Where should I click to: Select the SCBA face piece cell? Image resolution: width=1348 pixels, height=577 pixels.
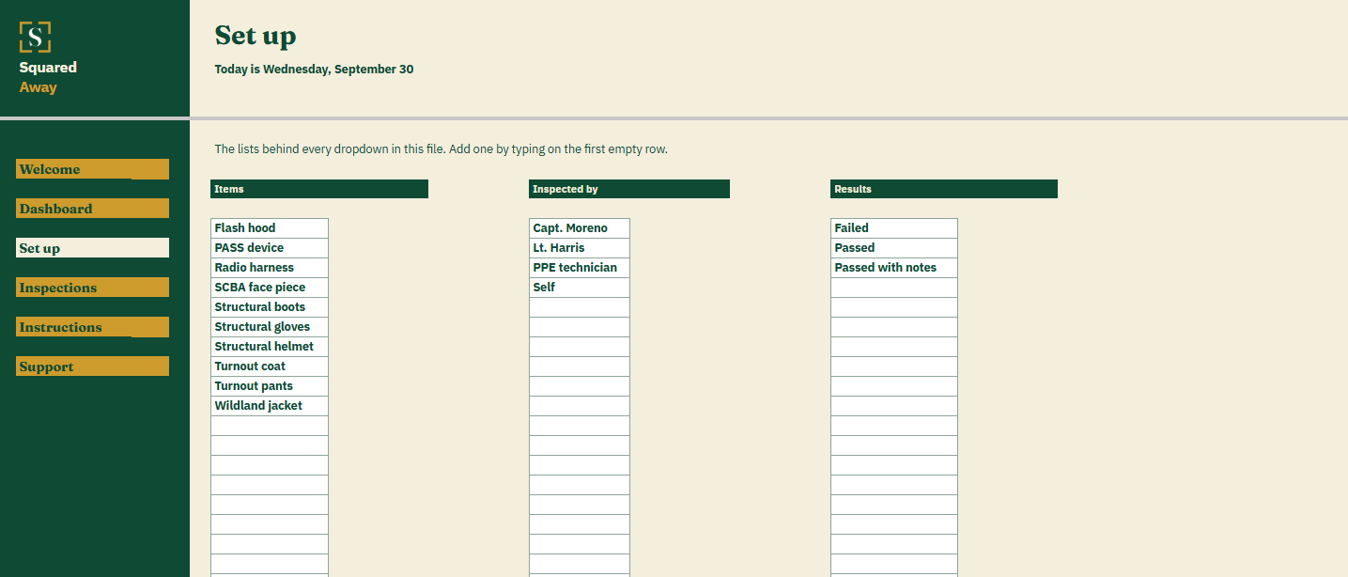point(270,288)
